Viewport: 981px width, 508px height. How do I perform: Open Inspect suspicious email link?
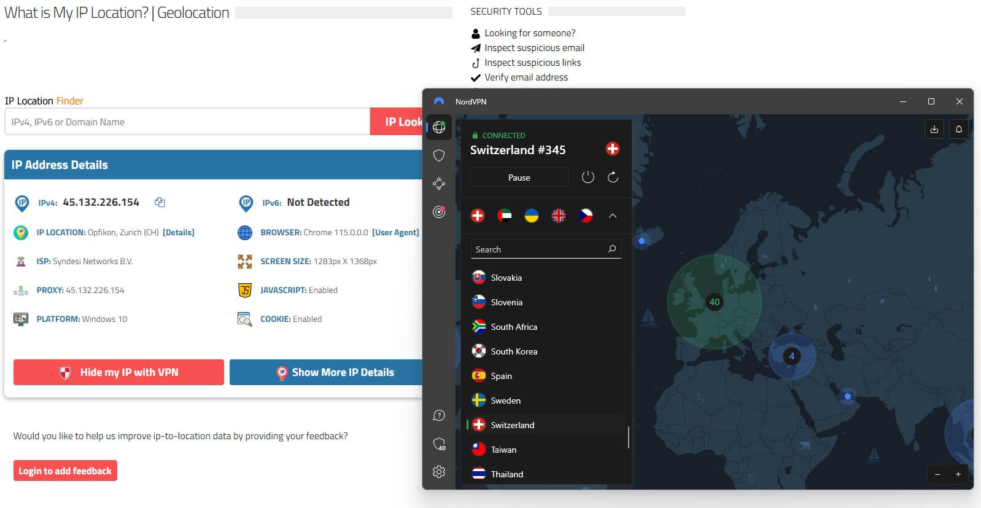pyautogui.click(x=534, y=48)
